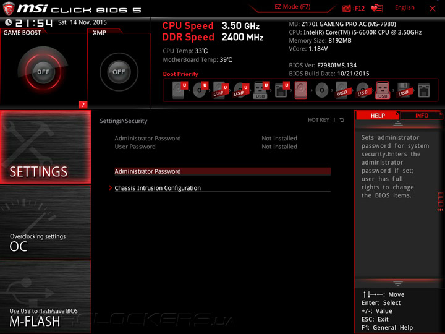
Task: Collapse the help panel using its top handle
Action: tap(398, 123)
